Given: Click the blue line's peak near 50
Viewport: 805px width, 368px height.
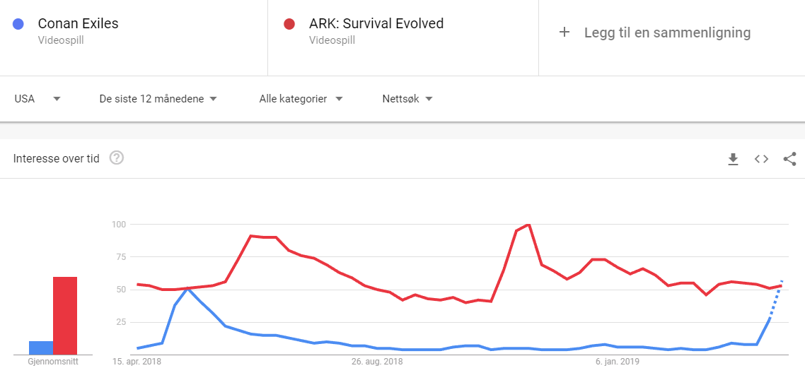Looking at the screenshot, I should click(187, 288).
